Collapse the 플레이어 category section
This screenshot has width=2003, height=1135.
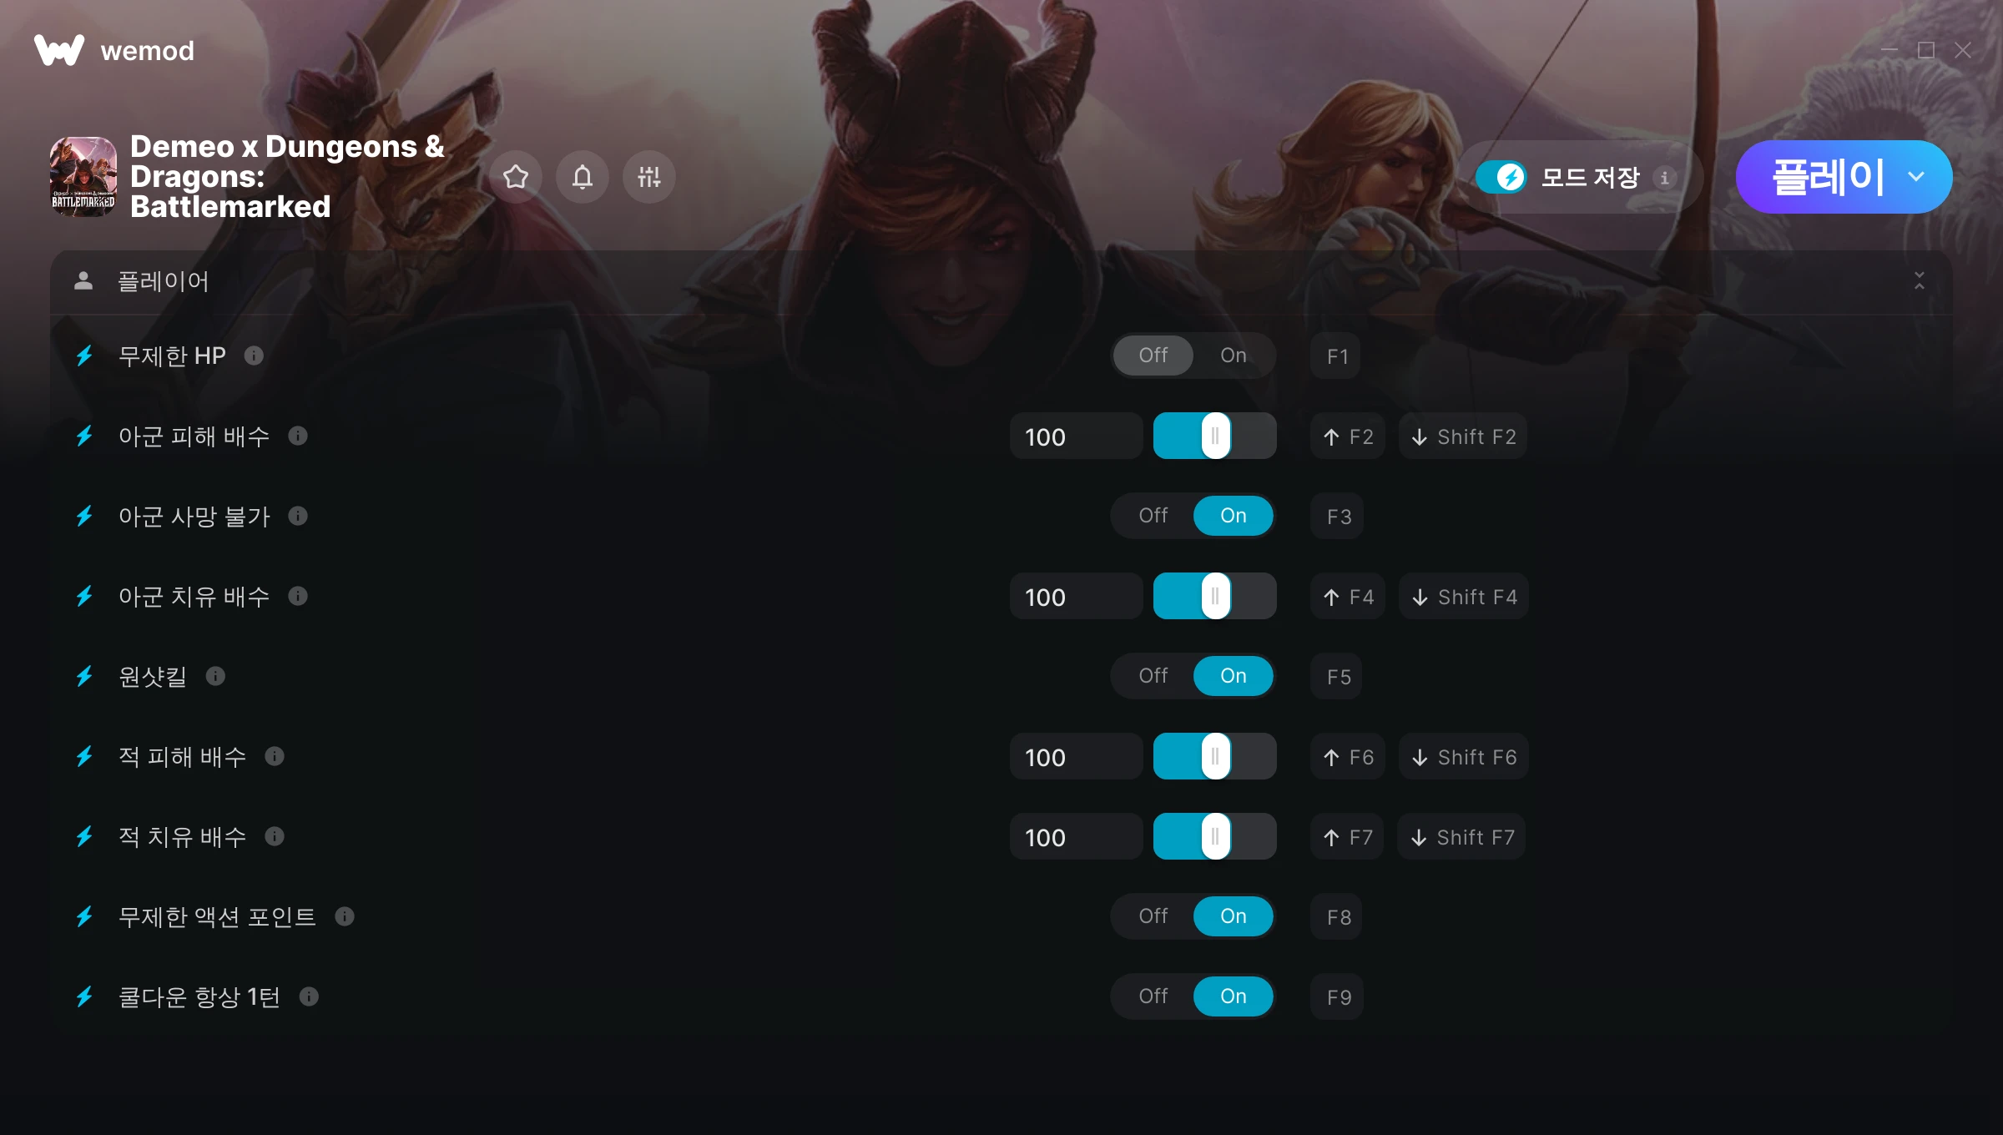click(1920, 281)
